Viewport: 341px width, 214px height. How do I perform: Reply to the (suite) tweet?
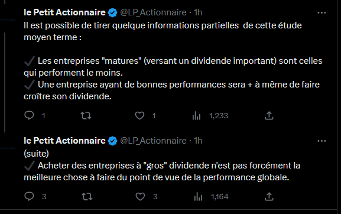(x=29, y=196)
